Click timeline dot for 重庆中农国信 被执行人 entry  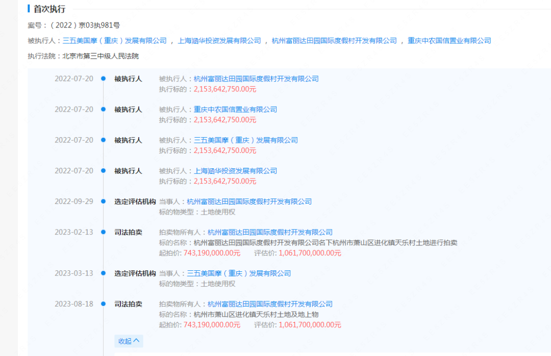pos(103,109)
